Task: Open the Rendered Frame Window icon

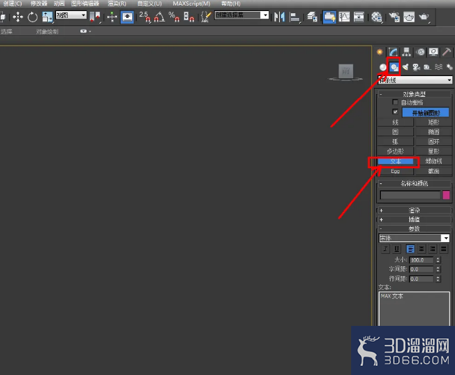Action: 409,17
